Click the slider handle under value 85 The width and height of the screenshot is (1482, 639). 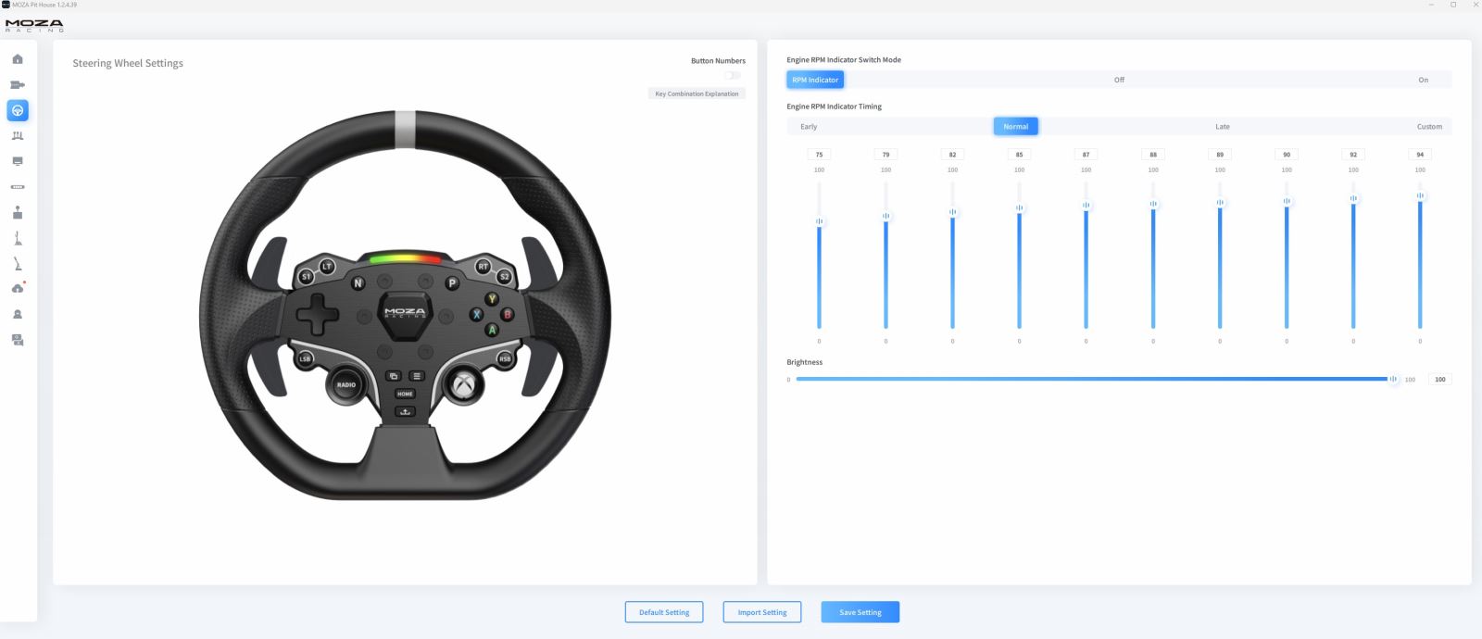tap(1019, 208)
